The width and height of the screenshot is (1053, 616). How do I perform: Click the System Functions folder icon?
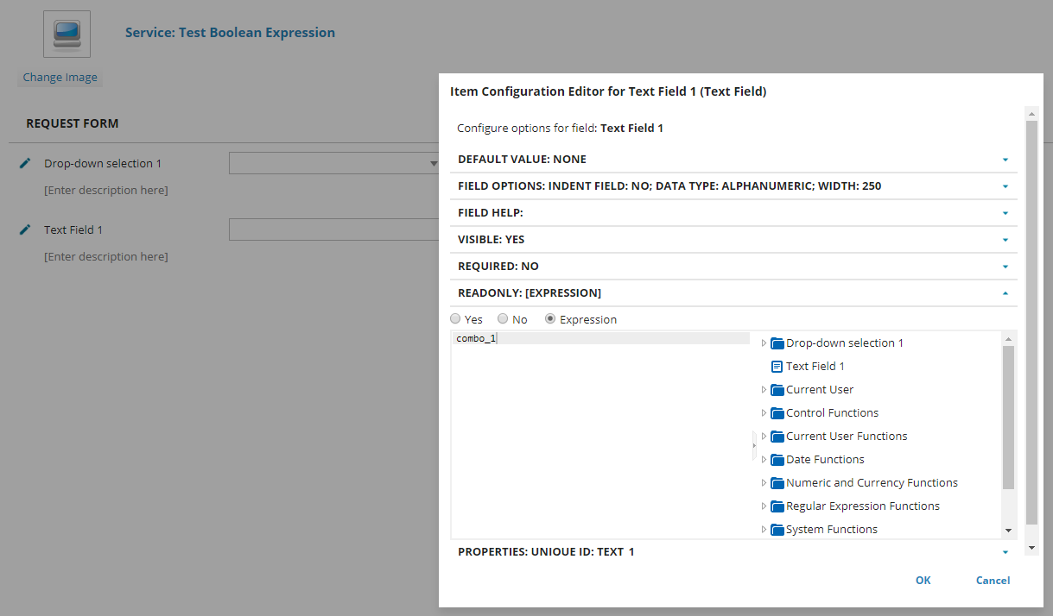coord(776,530)
